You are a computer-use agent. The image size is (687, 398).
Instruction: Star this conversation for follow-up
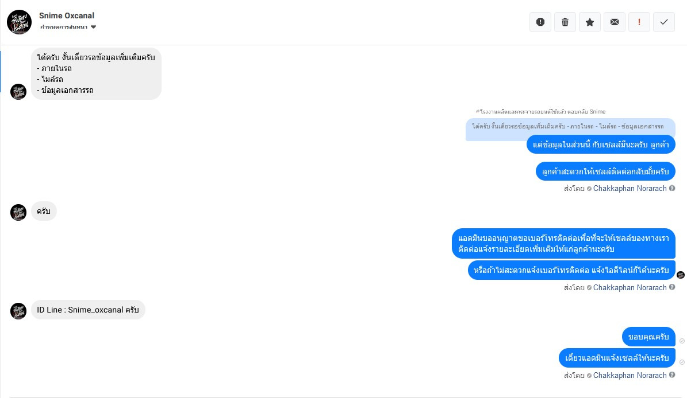tap(590, 22)
